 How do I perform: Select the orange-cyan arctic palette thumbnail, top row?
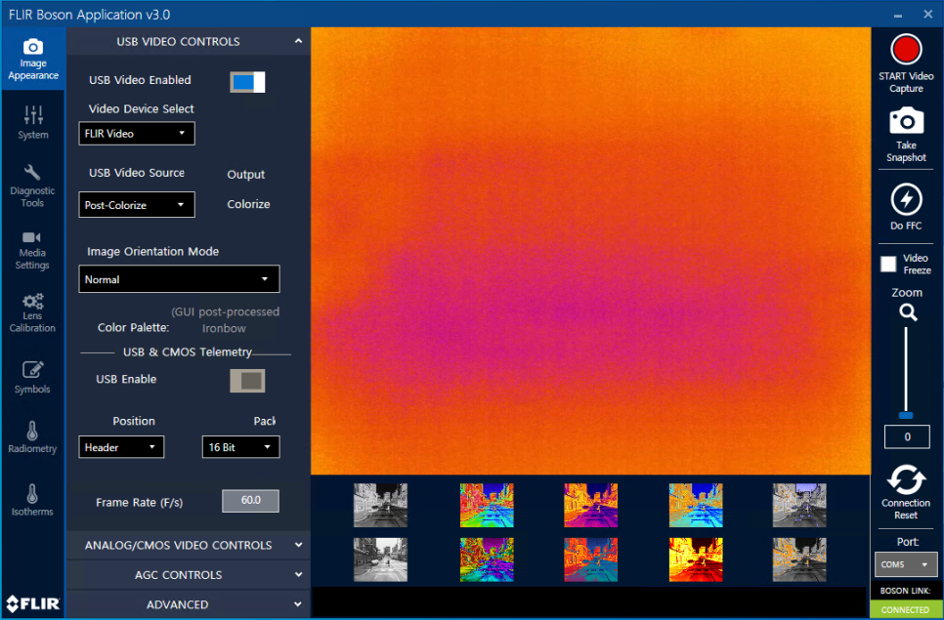pyautogui.click(x=696, y=505)
